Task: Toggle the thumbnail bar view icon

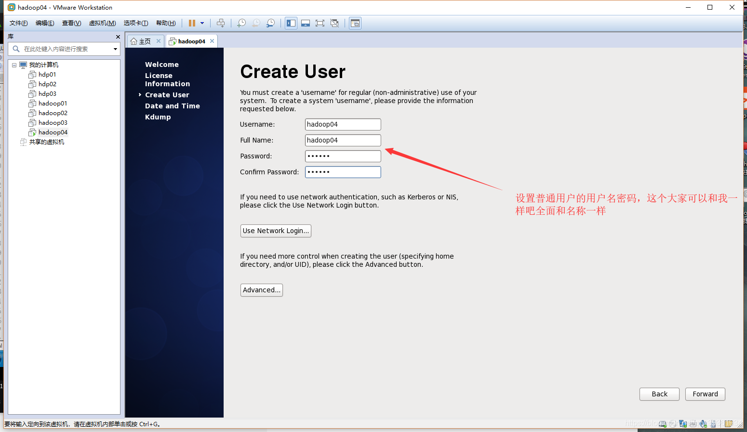Action: pyautogui.click(x=306, y=23)
